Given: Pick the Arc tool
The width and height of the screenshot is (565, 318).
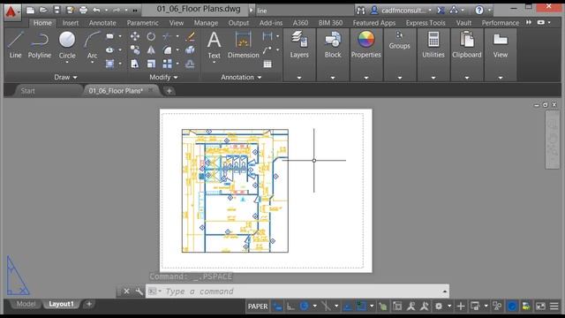Looking at the screenshot, I should [92, 45].
